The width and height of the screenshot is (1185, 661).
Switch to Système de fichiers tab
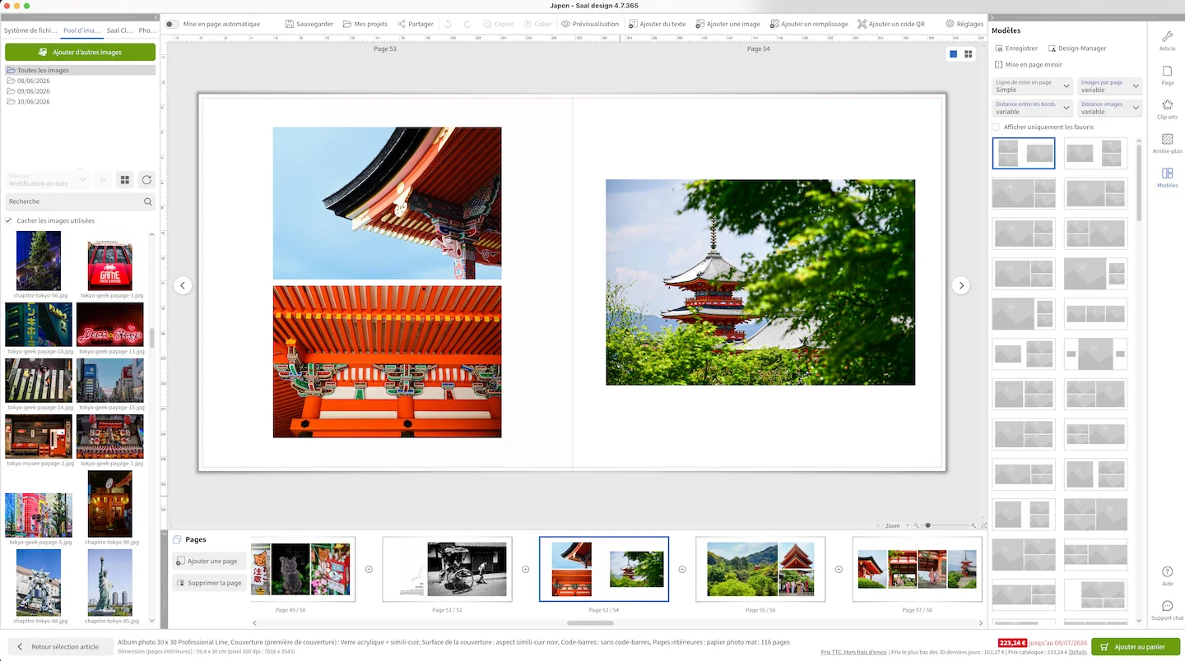tap(30, 30)
